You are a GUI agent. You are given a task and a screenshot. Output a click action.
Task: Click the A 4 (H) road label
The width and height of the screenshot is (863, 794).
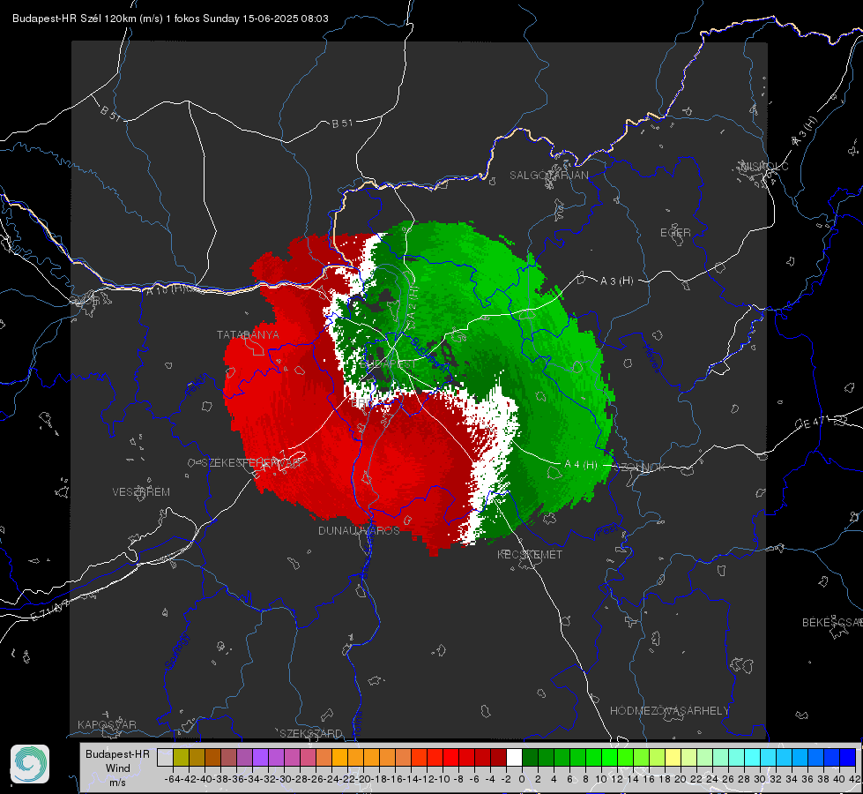(581, 465)
